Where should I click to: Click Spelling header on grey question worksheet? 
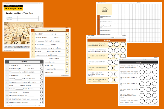point(24,62)
